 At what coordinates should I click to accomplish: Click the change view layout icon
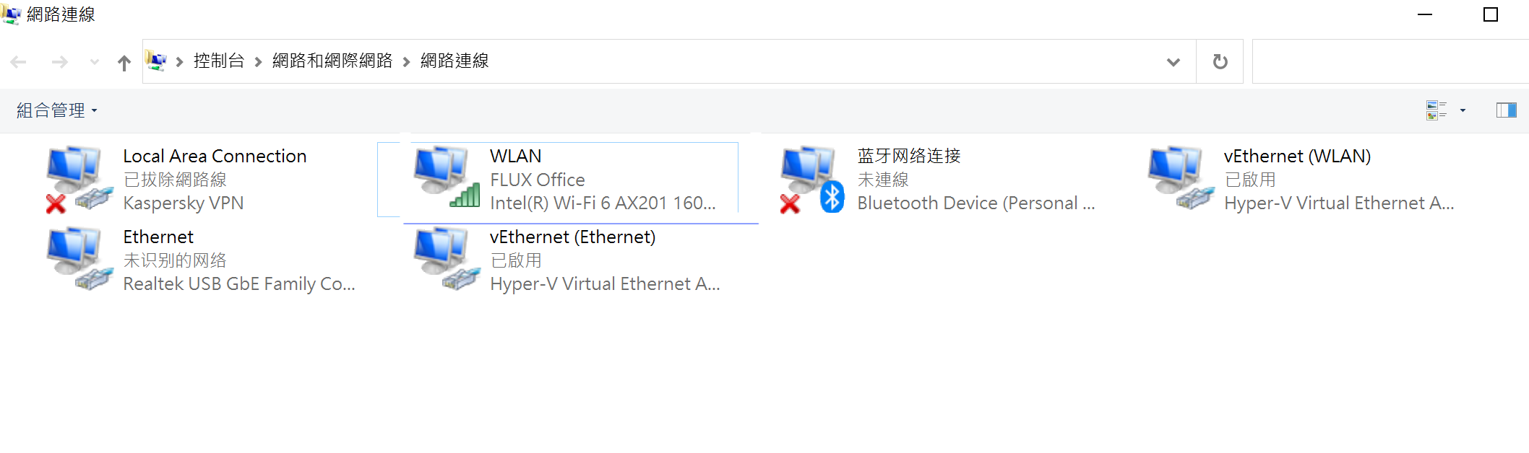1436,110
